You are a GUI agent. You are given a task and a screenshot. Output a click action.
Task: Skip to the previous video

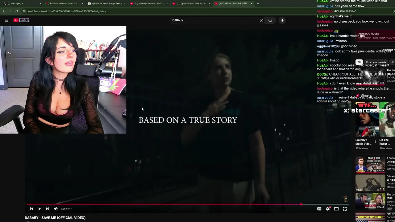(x=31, y=209)
